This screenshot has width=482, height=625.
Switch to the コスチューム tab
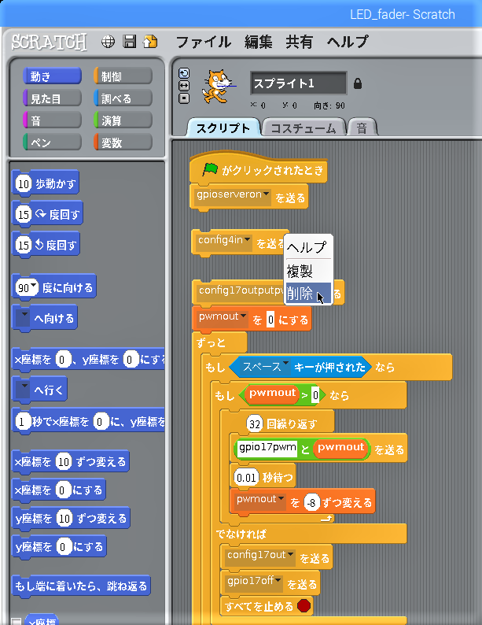(x=304, y=128)
